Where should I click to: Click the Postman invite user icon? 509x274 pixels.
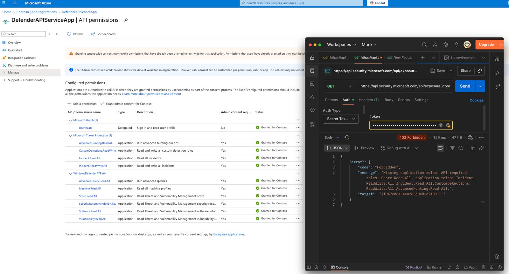point(435,45)
